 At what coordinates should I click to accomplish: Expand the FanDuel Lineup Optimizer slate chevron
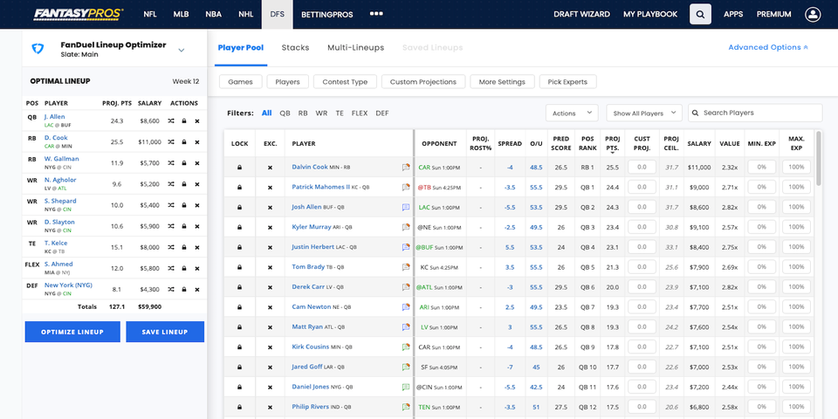pyautogui.click(x=182, y=51)
